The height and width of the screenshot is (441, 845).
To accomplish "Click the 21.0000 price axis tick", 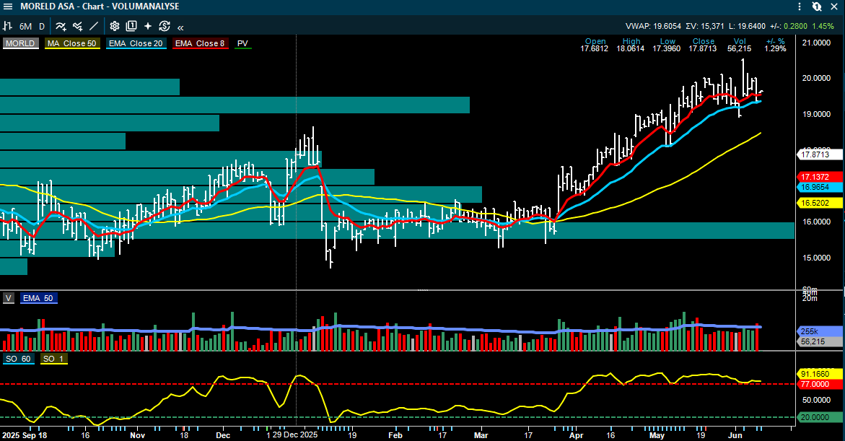I will 816,43.
